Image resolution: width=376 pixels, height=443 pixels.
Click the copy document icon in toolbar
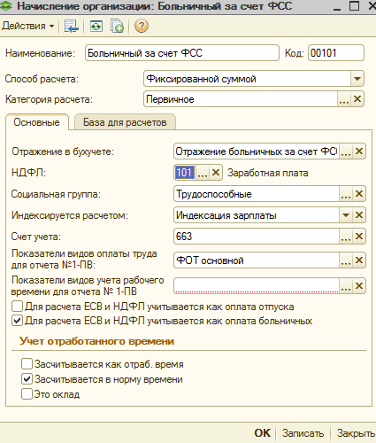[x=117, y=27]
